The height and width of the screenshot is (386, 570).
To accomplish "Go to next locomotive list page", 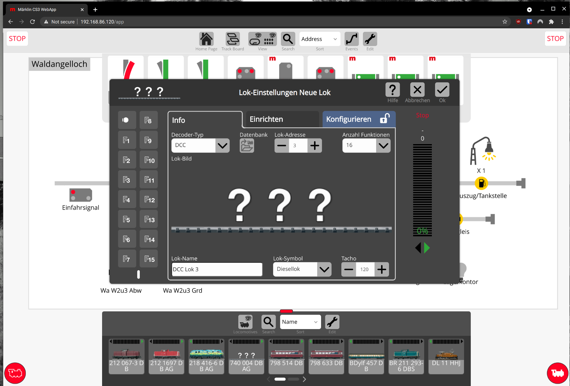I will (x=304, y=379).
